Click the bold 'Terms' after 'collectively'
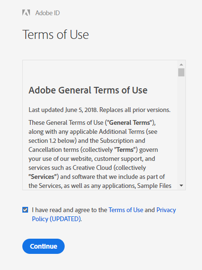Viewport: 202px width, 270px height. 125,149
